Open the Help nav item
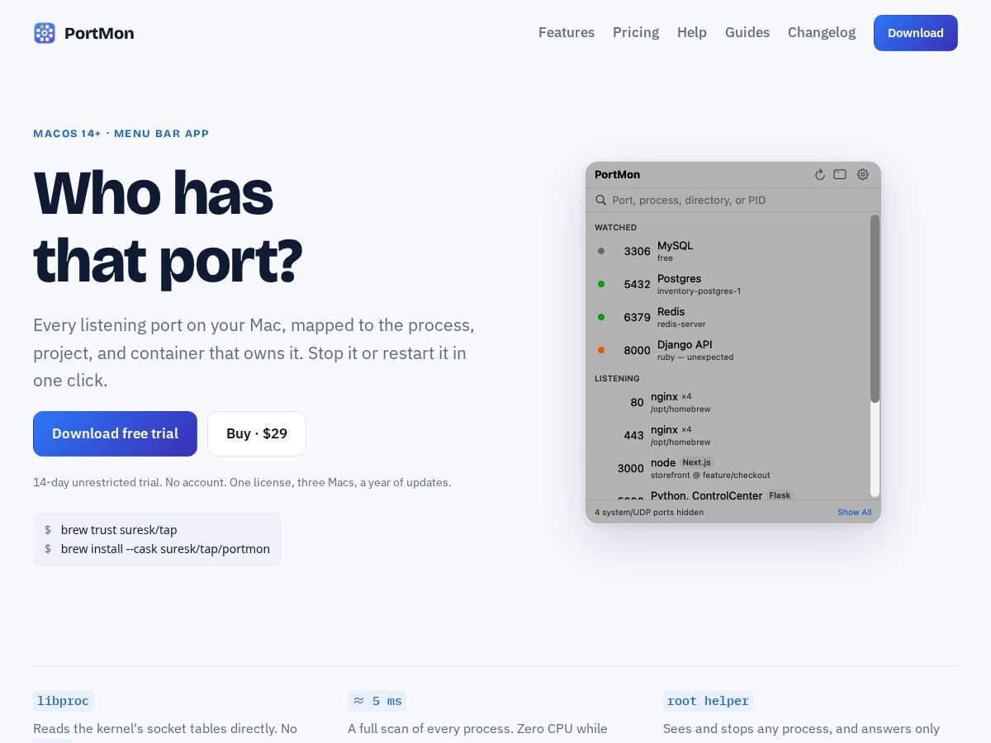The width and height of the screenshot is (991, 743). click(x=692, y=32)
